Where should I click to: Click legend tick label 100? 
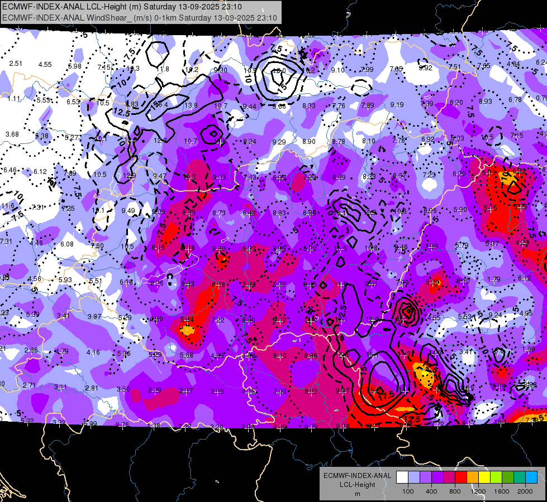click(408, 491)
